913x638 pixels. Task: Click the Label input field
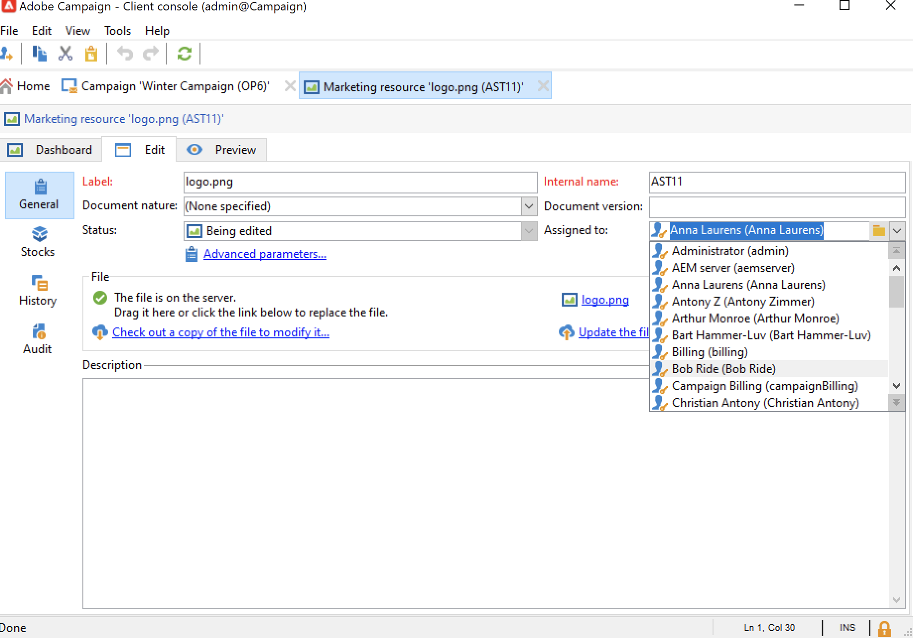[x=360, y=182]
